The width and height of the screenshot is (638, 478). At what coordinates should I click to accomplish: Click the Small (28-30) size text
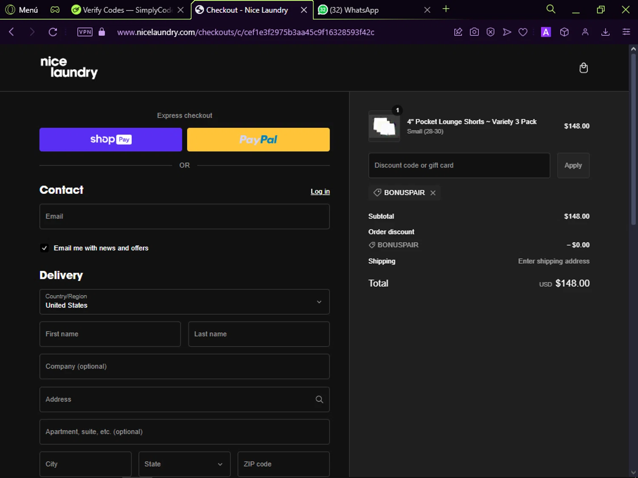click(425, 131)
